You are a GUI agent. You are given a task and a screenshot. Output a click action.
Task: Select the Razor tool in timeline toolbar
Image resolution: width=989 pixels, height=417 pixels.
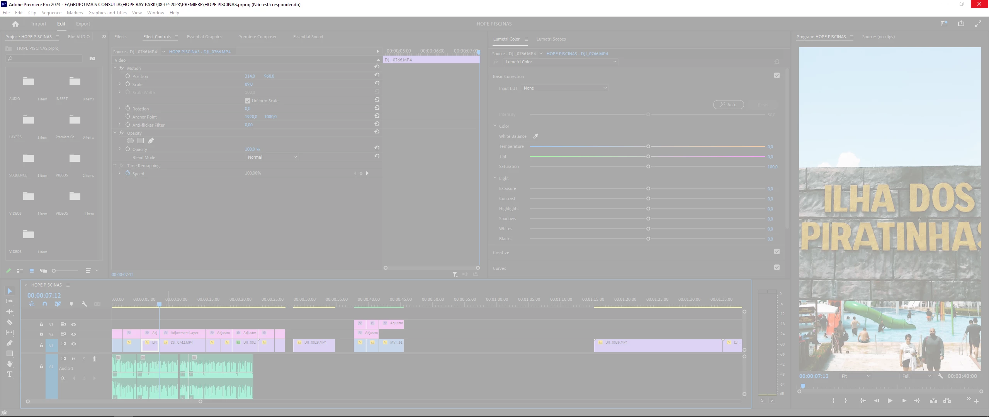(10, 322)
